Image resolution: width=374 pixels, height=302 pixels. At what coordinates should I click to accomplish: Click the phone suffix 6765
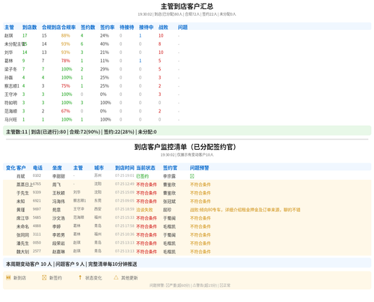click(x=37, y=184)
